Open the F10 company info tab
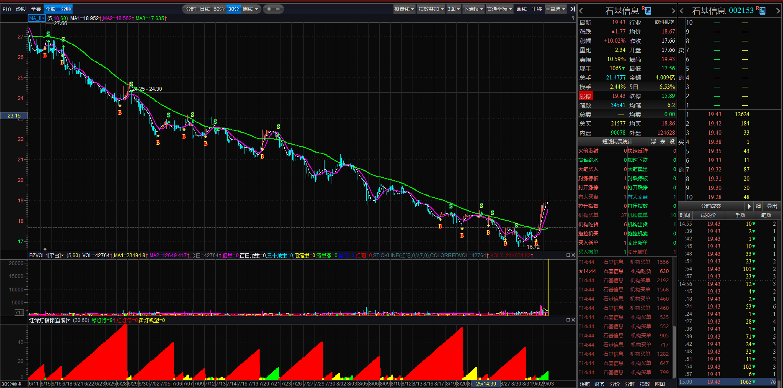This screenshot has height=388, width=783. pyautogui.click(x=7, y=9)
